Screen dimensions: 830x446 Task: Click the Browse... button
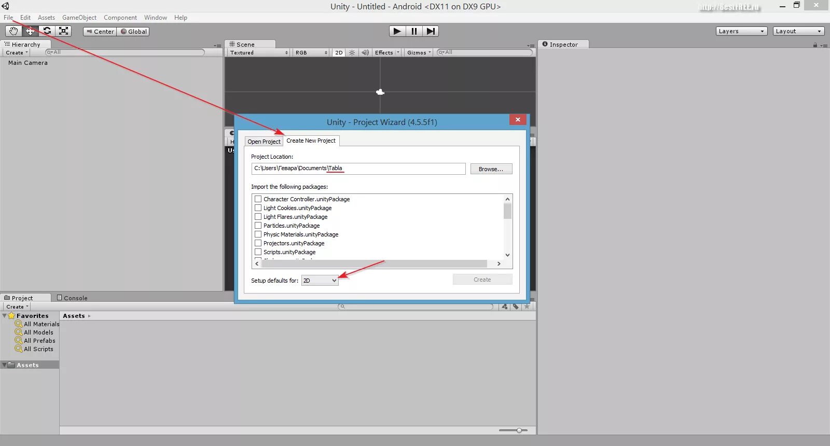point(491,169)
